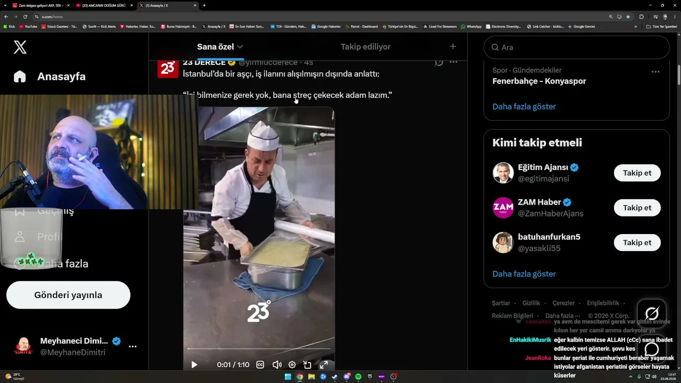
Task: Close the Anasayfa / X browser tab
Action: pyautogui.click(x=195, y=5)
